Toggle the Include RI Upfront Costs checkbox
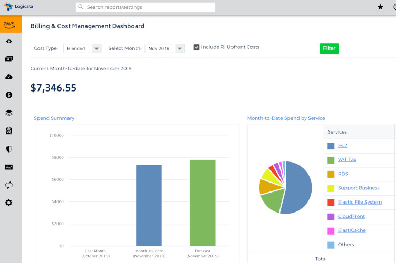 (197, 47)
